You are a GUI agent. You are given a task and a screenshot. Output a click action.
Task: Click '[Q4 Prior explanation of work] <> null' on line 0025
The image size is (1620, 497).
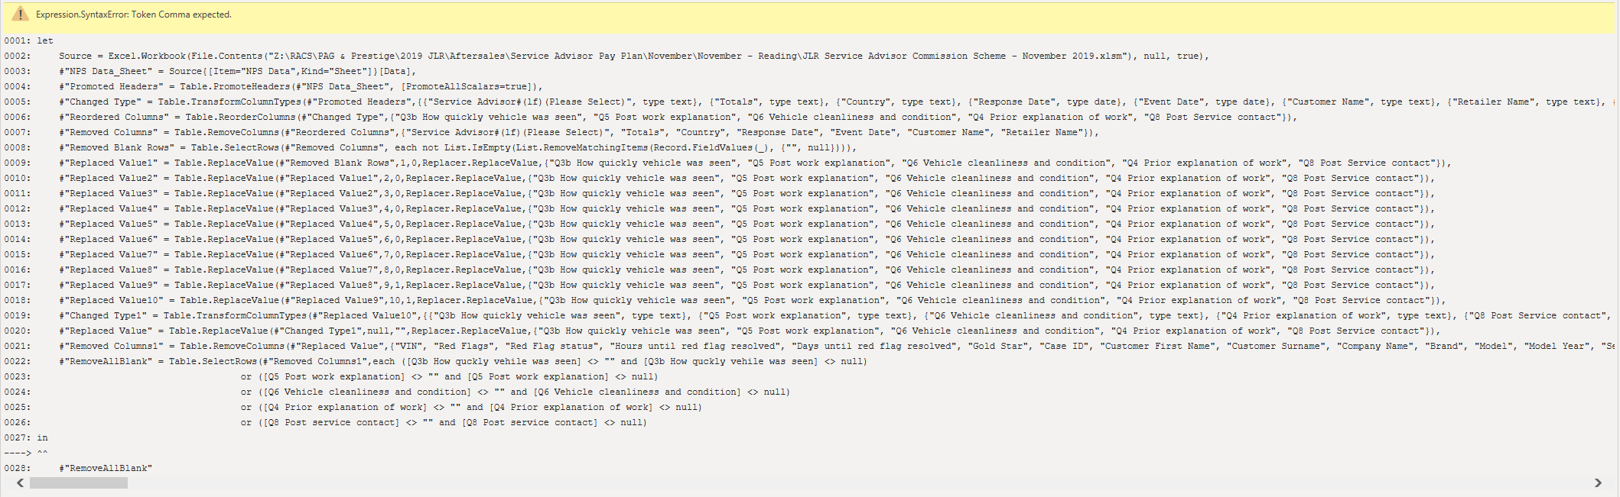(594, 407)
